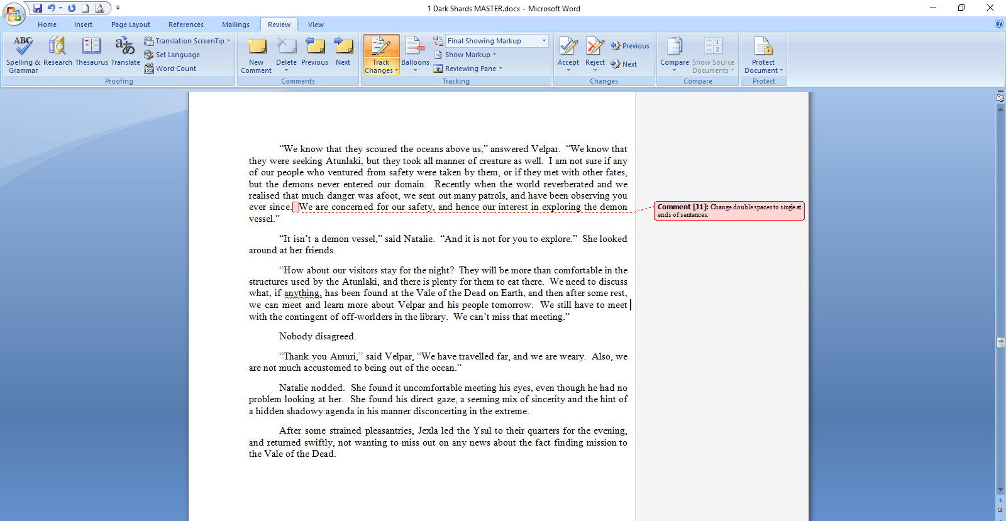This screenshot has height=521, width=1006.
Task: Open the Research pane
Action: coord(57,54)
